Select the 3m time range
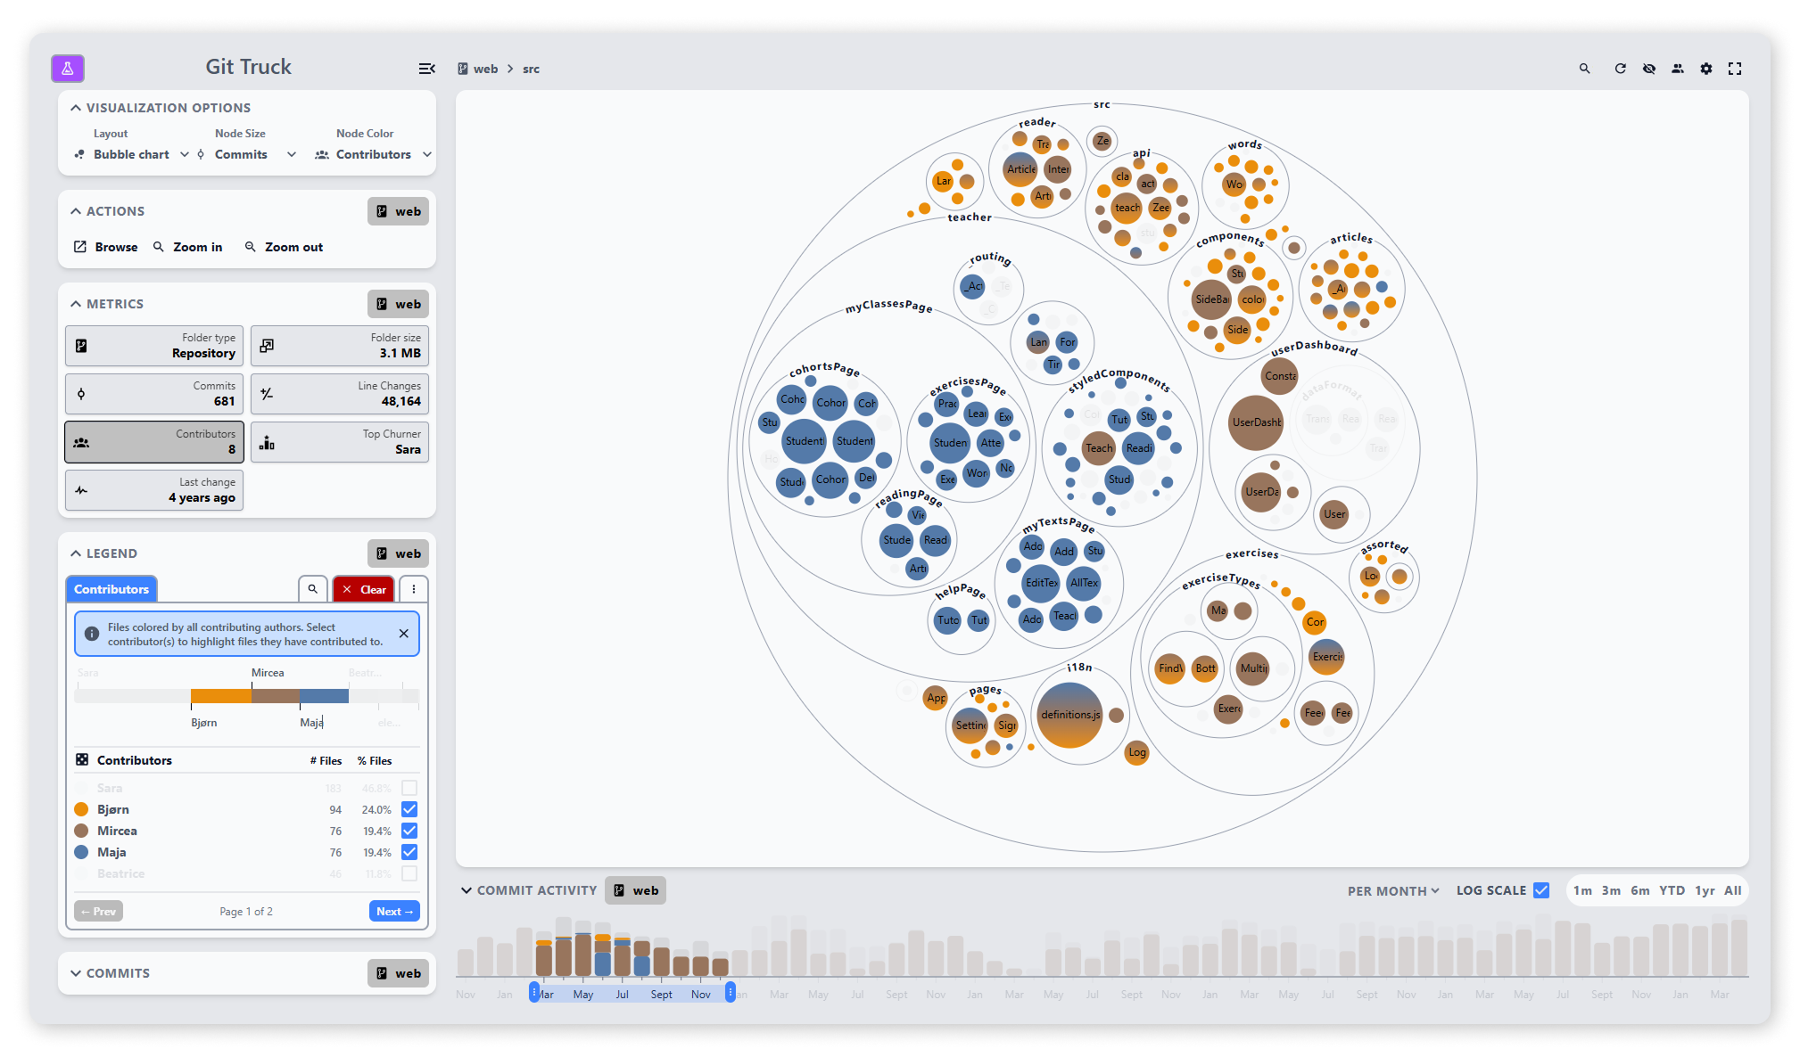This screenshot has width=1800, height=1057. (x=1611, y=890)
